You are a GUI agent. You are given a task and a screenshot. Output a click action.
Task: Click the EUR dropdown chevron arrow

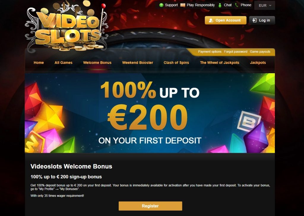point(270,5)
